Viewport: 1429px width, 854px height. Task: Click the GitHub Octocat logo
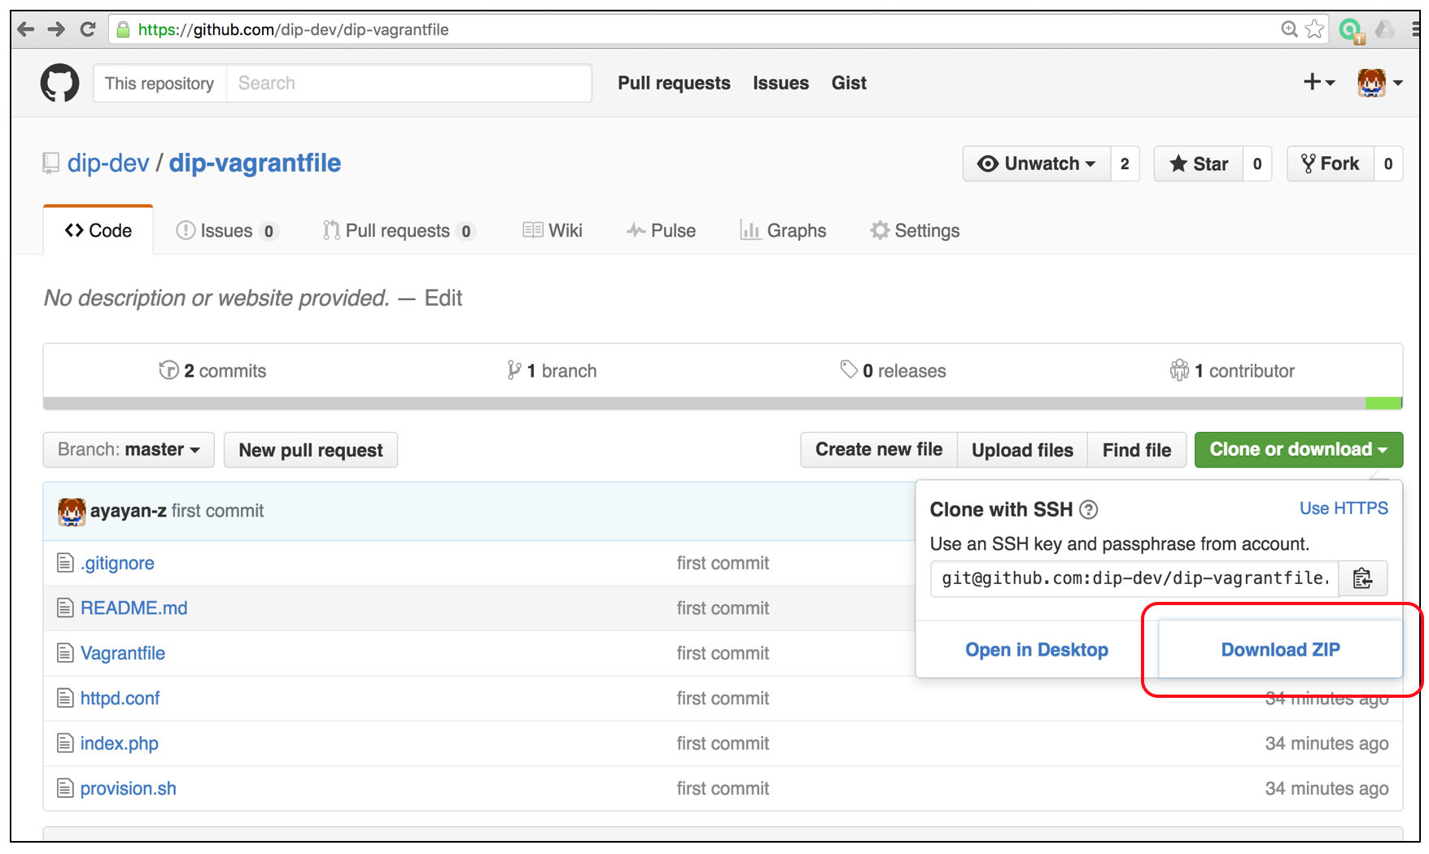point(59,83)
